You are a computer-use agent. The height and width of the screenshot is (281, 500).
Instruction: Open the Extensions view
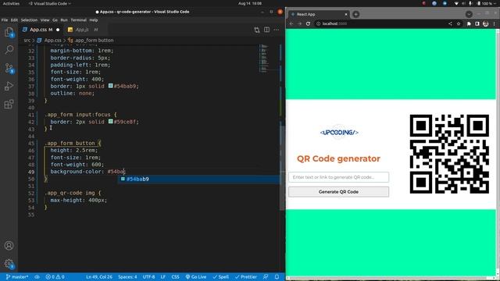(x=9, y=104)
